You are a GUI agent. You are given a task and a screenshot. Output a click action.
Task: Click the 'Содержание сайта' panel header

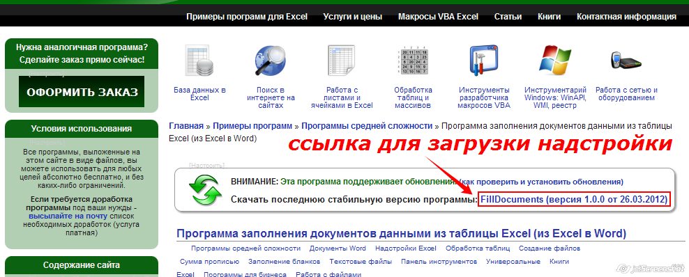point(82,264)
